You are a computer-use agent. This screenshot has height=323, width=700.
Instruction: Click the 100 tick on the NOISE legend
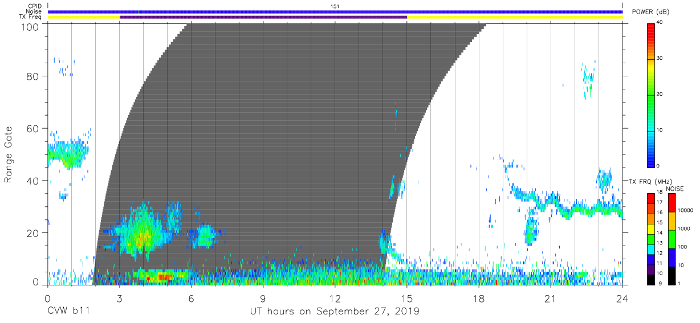click(683, 248)
